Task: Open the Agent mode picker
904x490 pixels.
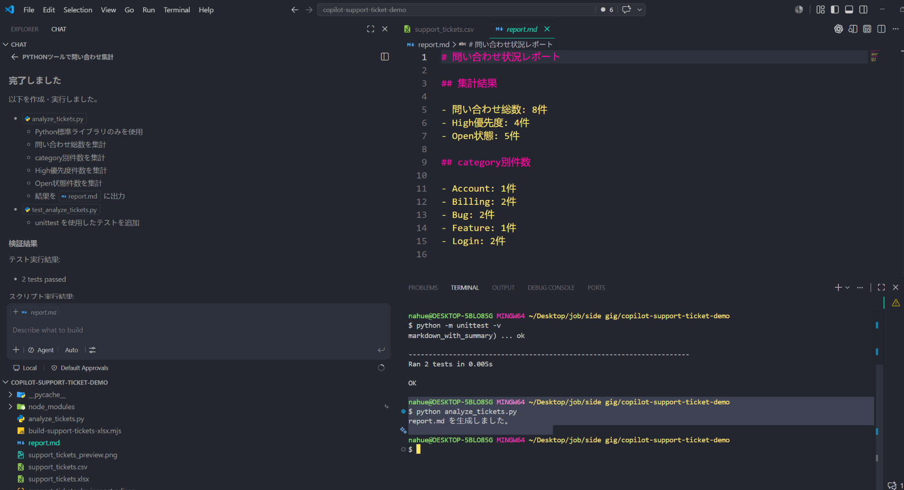Action: pyautogui.click(x=41, y=350)
